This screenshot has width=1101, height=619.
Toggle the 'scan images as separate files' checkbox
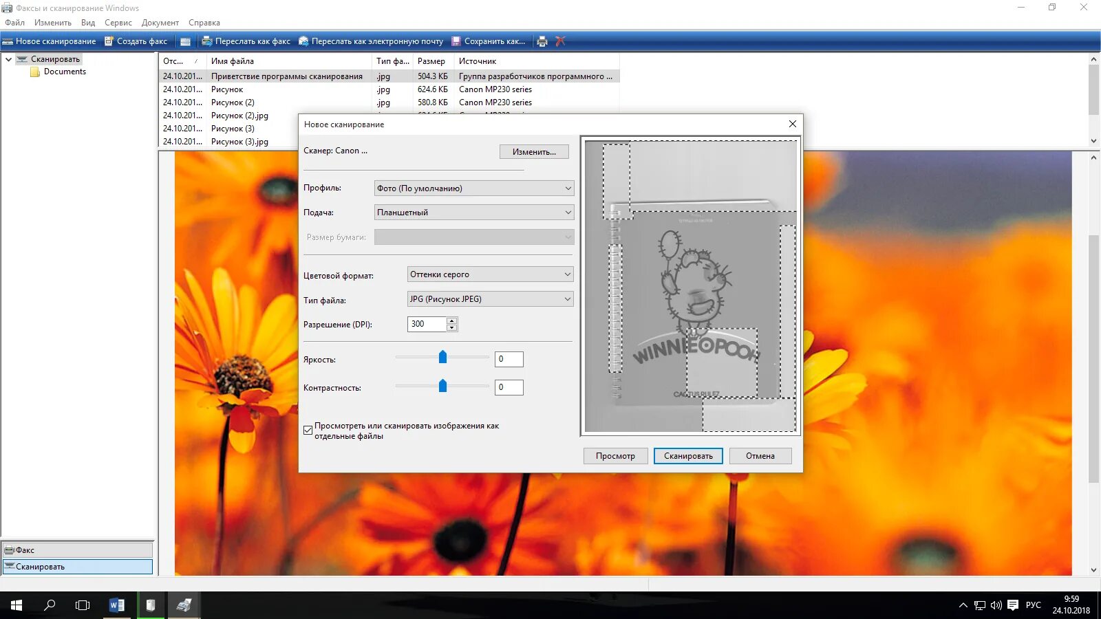[x=308, y=431]
